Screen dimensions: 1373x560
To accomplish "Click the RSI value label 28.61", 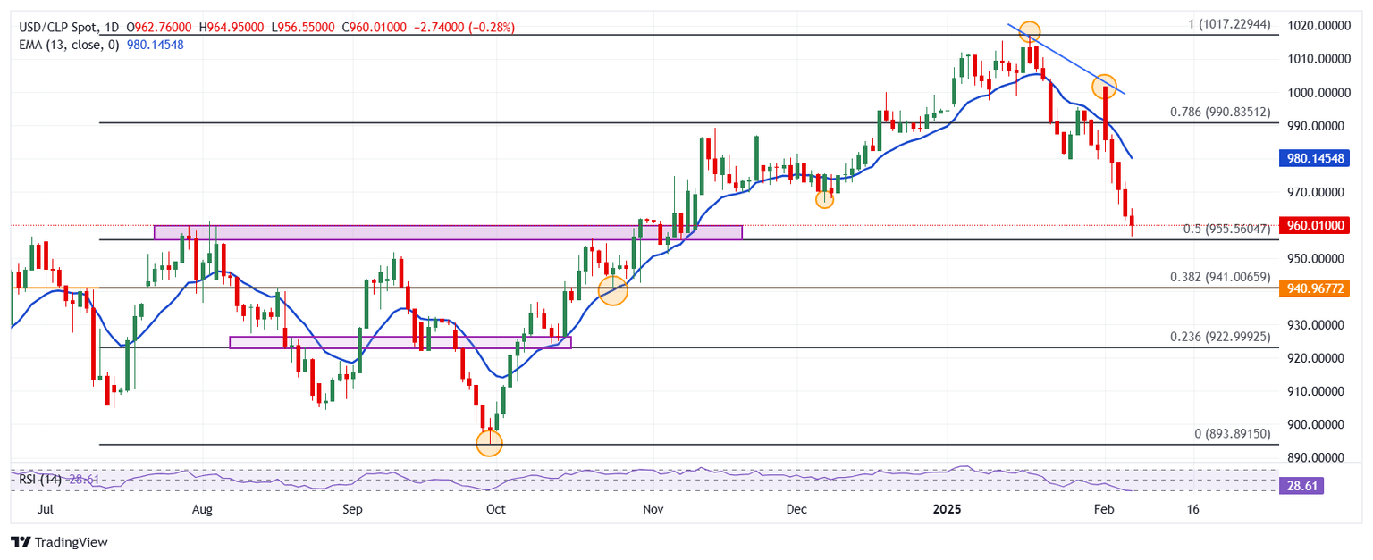I will [1301, 487].
